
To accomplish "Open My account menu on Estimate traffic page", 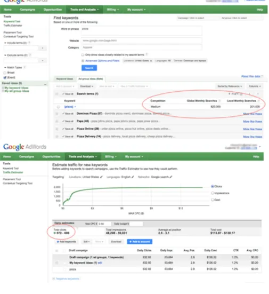I will 134,156.
